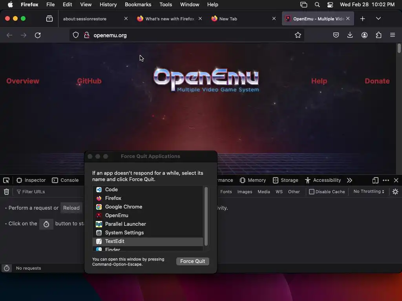The height and width of the screenshot is (301, 402).
Task: Expand the list all tabs chevron
Action: (378, 18)
